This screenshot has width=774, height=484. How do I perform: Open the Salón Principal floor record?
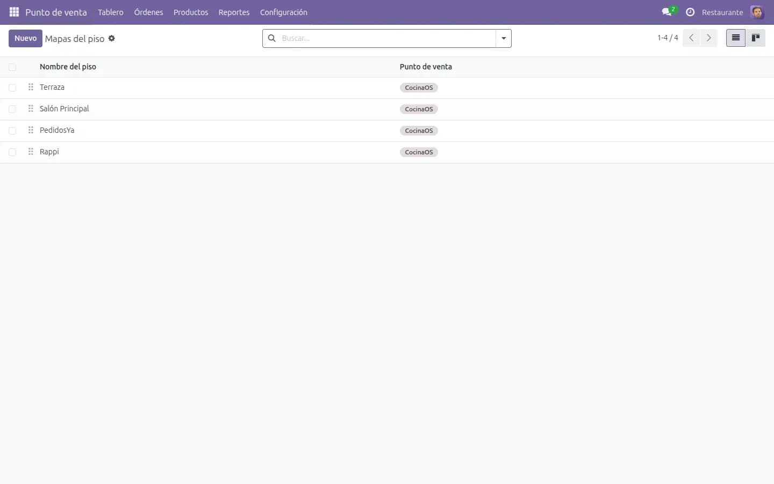tap(64, 109)
